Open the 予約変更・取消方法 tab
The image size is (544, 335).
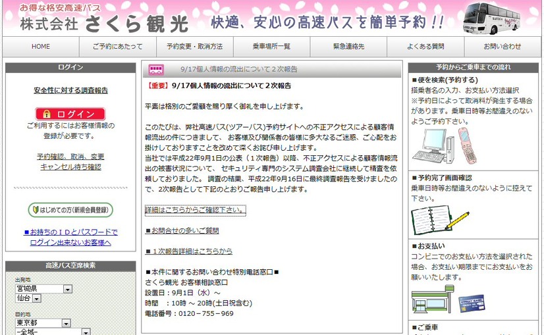tap(195, 47)
